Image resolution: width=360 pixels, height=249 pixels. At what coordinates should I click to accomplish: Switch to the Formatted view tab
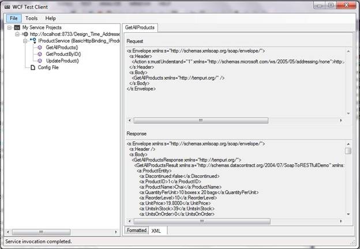pyautogui.click(x=137, y=230)
